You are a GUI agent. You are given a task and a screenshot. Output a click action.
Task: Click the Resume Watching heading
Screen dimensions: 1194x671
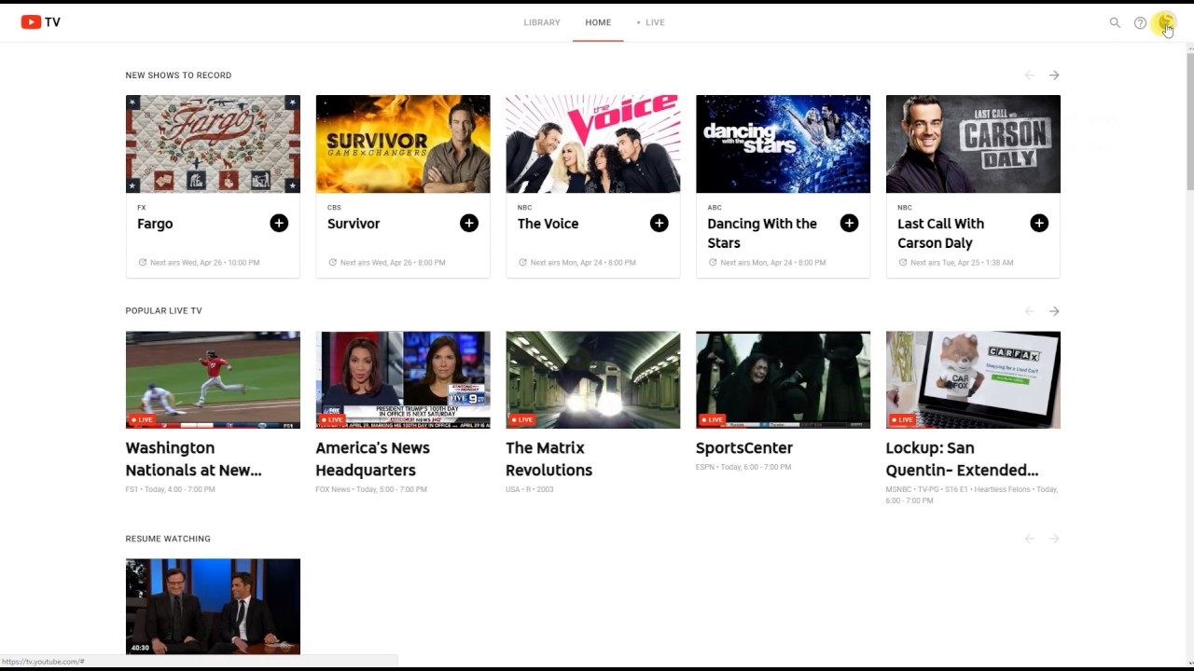[168, 539]
